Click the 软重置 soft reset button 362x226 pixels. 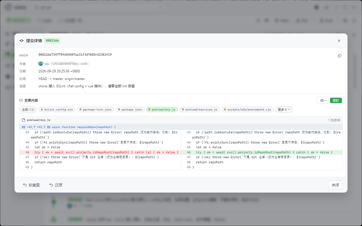coord(31,185)
